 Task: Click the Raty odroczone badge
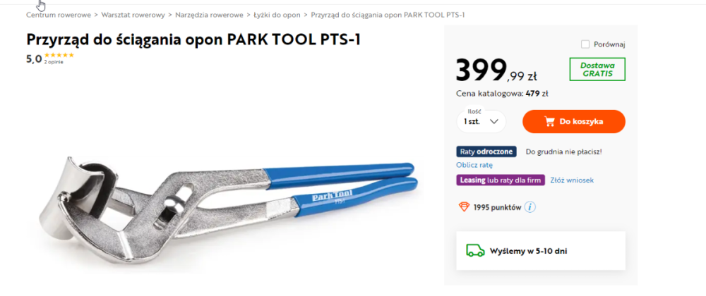point(486,152)
